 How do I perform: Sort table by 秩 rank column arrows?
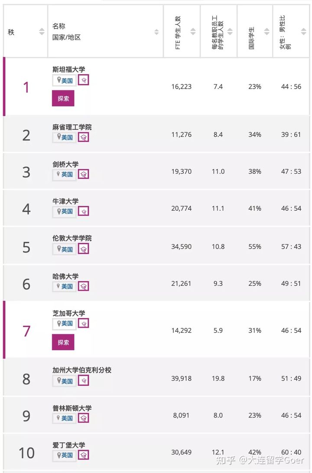[42, 31]
